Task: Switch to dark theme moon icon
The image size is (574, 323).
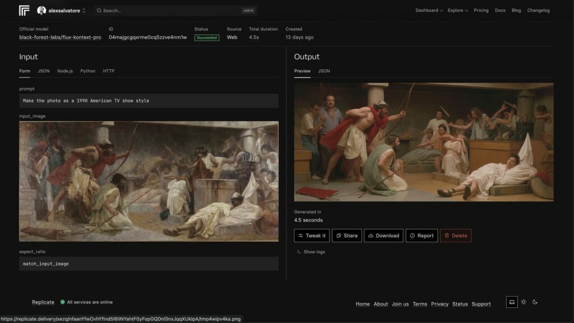Action: (535, 302)
